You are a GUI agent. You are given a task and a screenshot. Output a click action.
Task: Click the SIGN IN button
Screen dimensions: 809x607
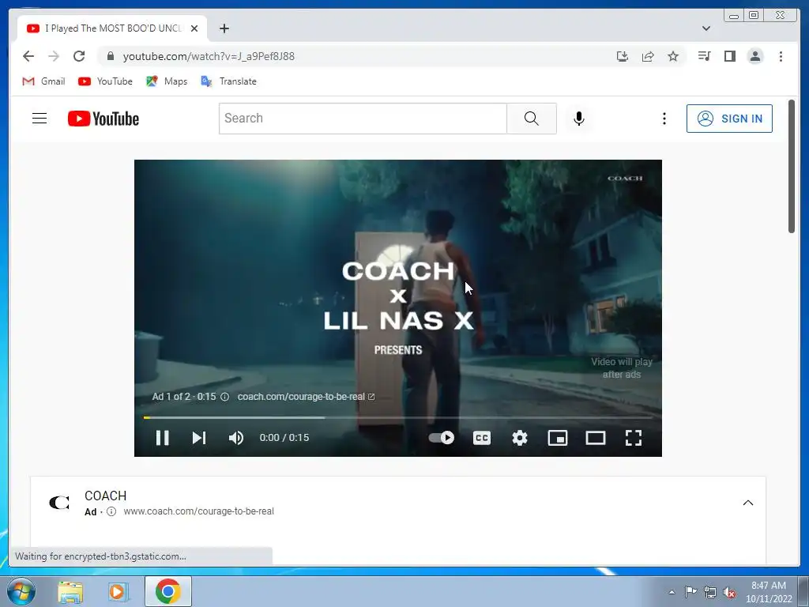[729, 119]
